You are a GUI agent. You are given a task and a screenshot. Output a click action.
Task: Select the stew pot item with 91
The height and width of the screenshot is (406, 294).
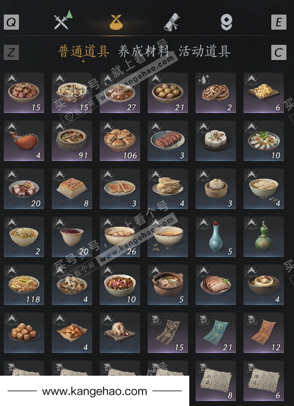(x=72, y=141)
